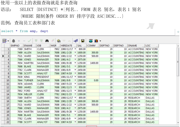Open the chart icon dropdown arrow
The width and height of the screenshot is (180, 127).
[100, 41]
